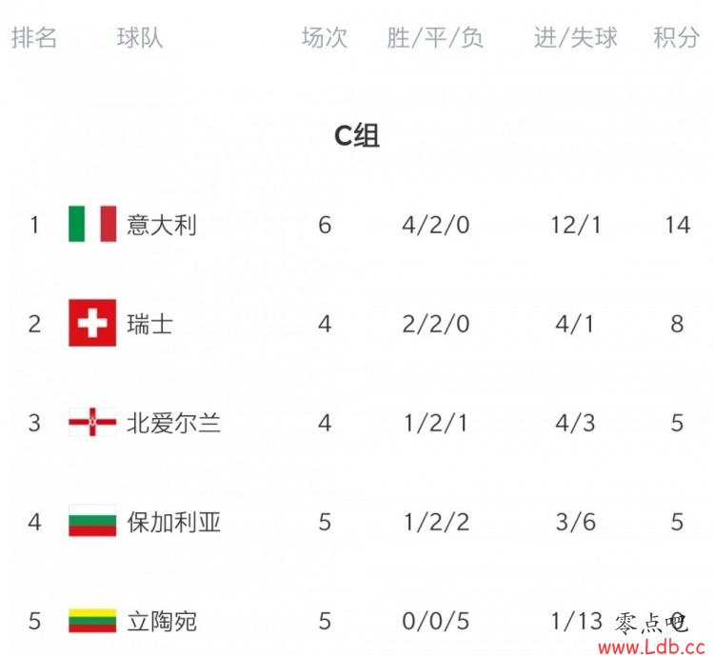Select the 场次 column header
714x657 pixels.
(325, 37)
